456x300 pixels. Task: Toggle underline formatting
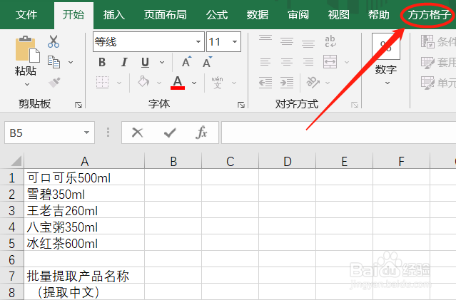click(x=145, y=62)
